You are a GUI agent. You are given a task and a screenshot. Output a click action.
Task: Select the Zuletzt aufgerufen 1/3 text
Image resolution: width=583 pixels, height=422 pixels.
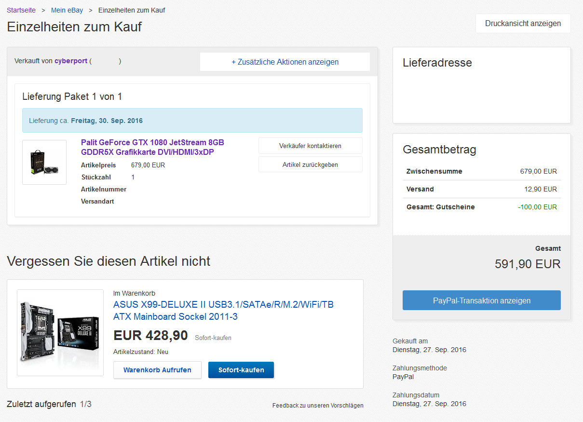(x=49, y=404)
